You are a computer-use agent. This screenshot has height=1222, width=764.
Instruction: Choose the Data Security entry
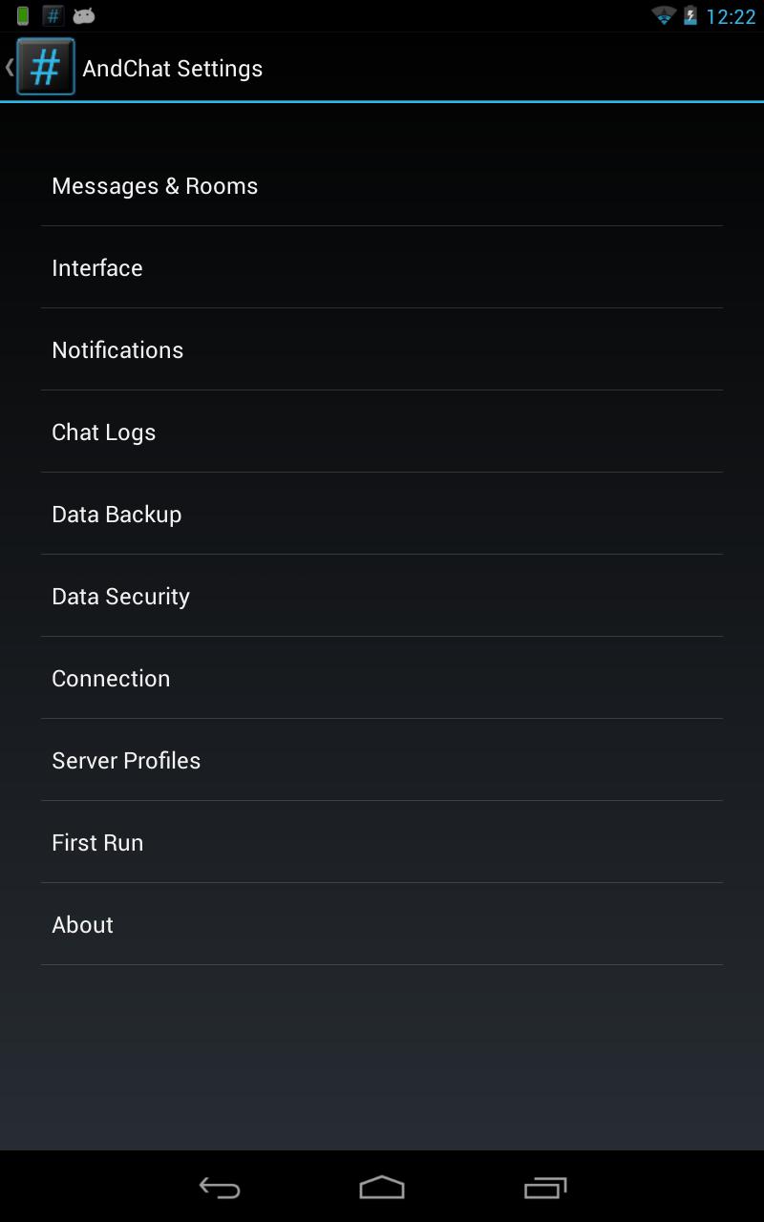click(382, 597)
